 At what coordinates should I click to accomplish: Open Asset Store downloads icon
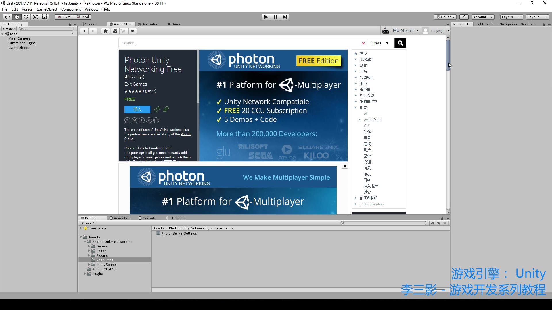point(115,31)
